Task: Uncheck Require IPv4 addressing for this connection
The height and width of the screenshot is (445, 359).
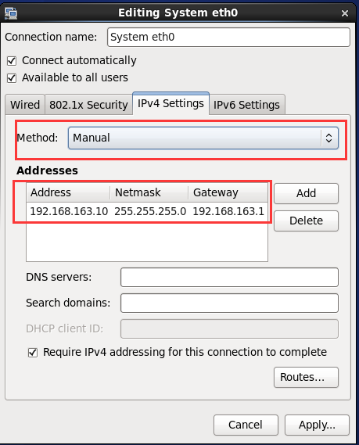Action: tap(33, 353)
